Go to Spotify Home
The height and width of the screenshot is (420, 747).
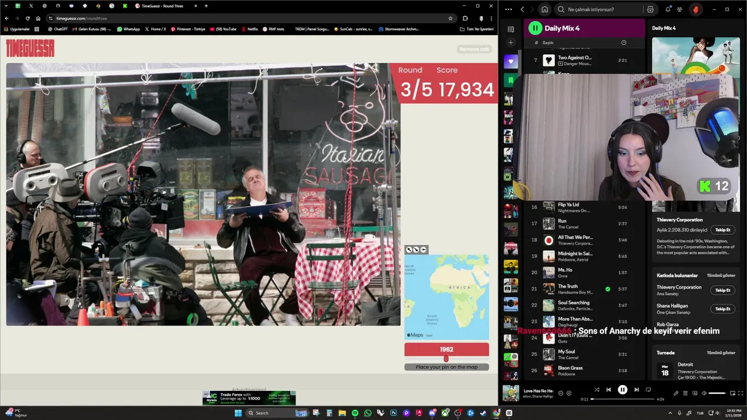tap(544, 9)
